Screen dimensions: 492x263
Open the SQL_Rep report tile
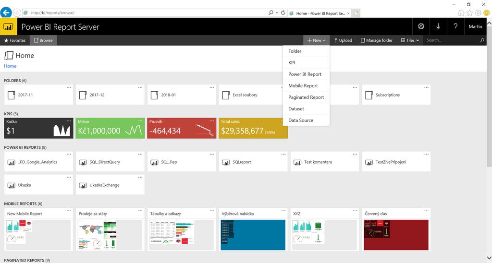click(x=182, y=162)
